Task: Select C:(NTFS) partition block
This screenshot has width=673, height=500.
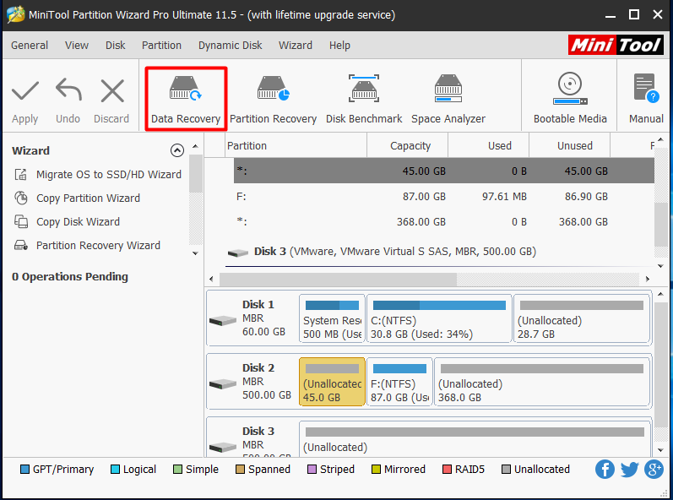Action: pos(439,318)
